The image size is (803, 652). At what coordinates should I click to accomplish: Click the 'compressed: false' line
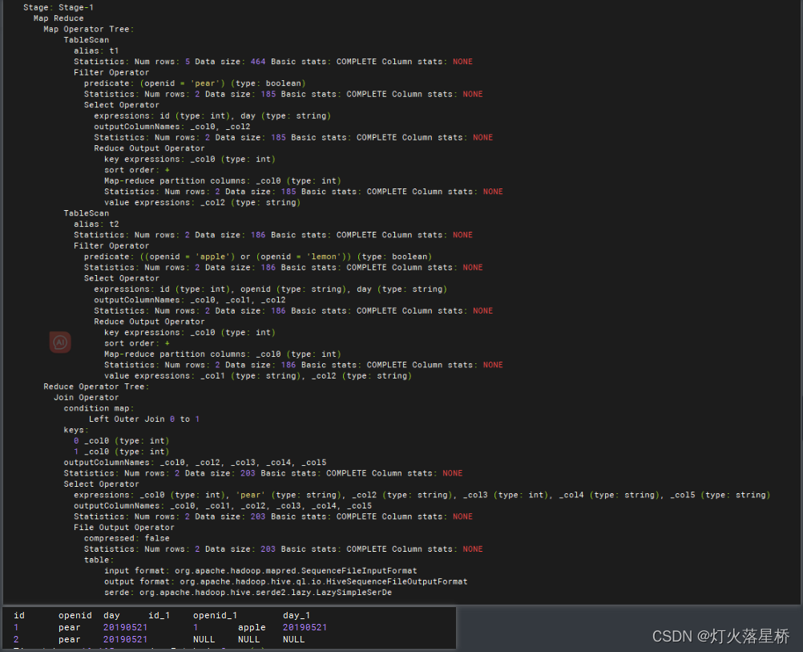pos(127,538)
